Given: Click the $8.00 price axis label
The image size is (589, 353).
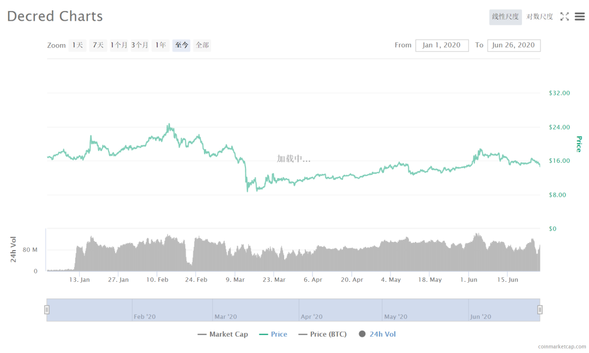Looking at the screenshot, I should point(557,195).
